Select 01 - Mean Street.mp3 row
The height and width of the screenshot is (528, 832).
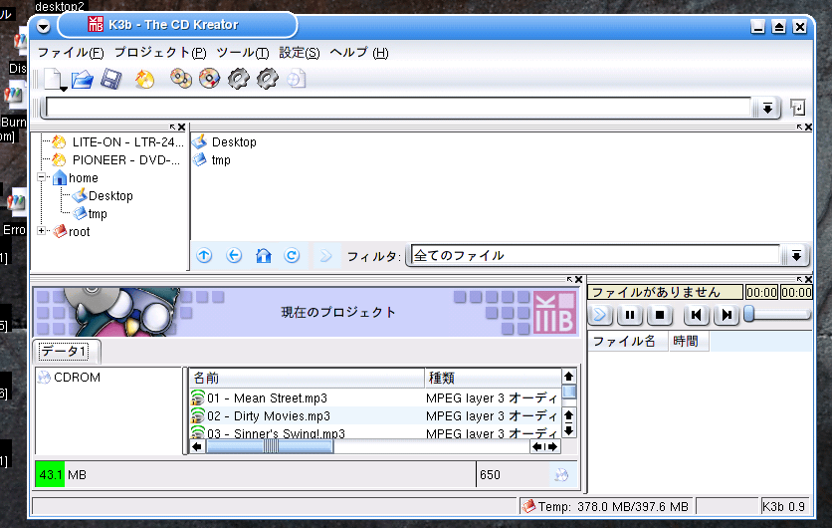click(x=374, y=397)
